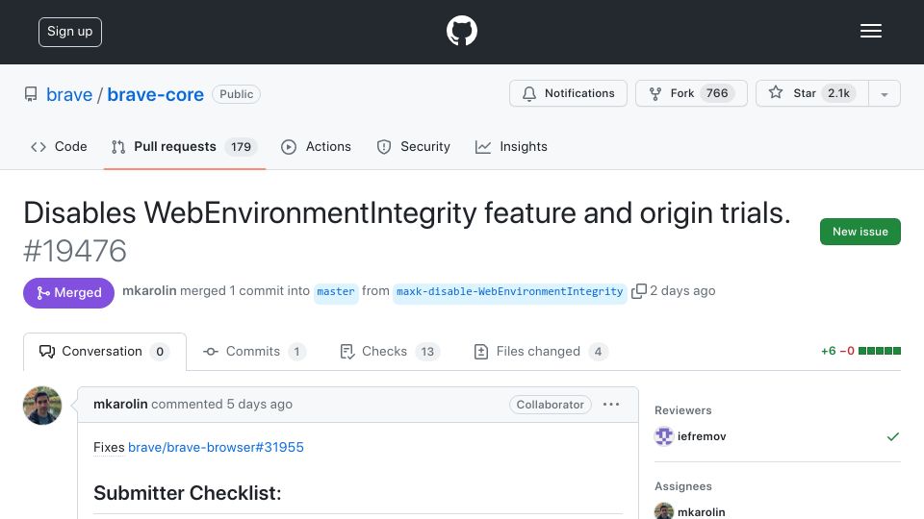924x519 pixels.
Task: Click the '5 days ago' comment timestamp
Action: click(x=259, y=405)
